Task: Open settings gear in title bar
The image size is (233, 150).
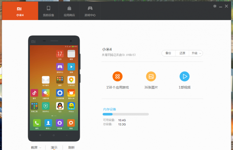Action: coord(215,6)
